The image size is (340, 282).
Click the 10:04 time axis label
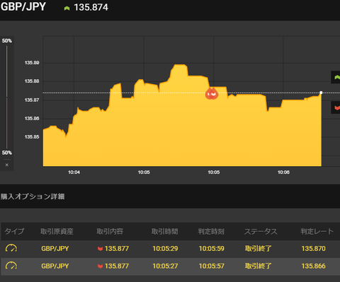pyautogui.click(x=74, y=172)
